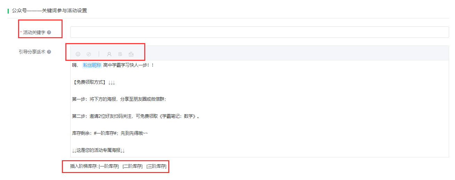This screenshot has width=455, height=180.
Task: Click the ranking chart icon in toolbar
Action: [131, 54]
